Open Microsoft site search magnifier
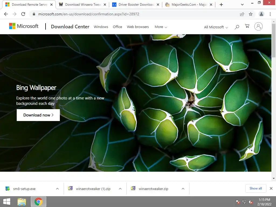The image size is (276, 207). coord(237,27)
